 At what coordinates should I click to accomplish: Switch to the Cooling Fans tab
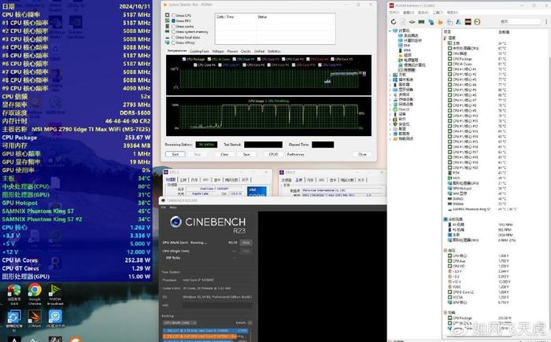(x=199, y=51)
